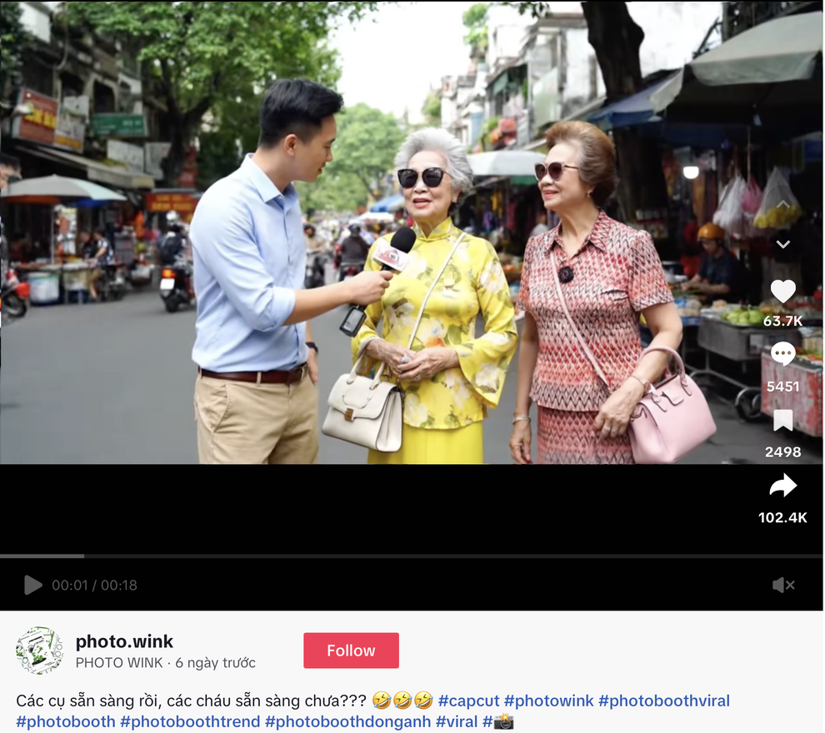The width and height of the screenshot is (825, 733).
Task: Go to previous video with up chevron
Action: [782, 204]
